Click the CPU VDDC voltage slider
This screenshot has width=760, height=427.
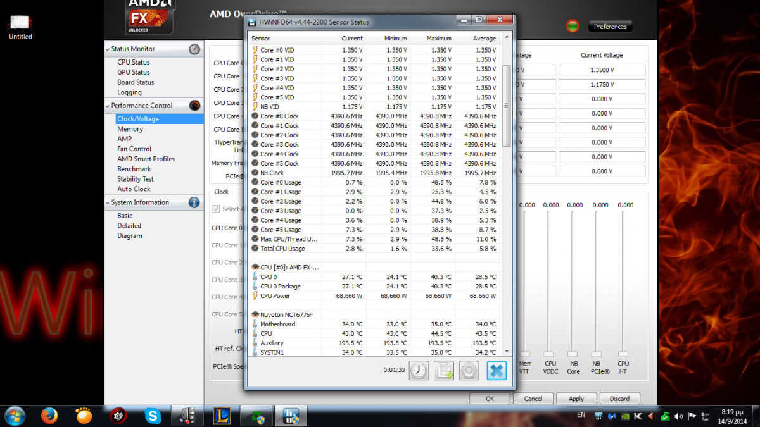pos(548,354)
